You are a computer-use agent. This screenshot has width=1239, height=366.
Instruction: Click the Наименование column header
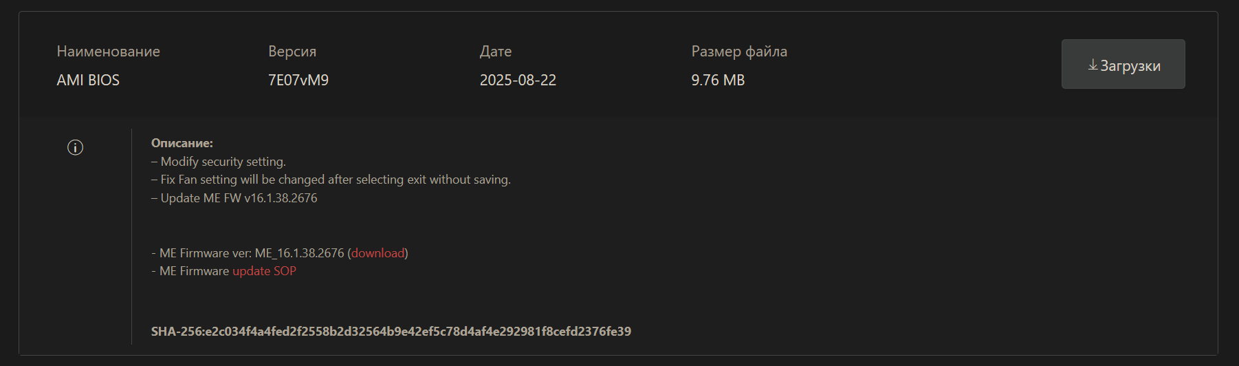[108, 52]
